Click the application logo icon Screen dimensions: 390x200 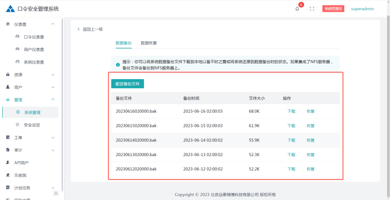(x=10, y=9)
